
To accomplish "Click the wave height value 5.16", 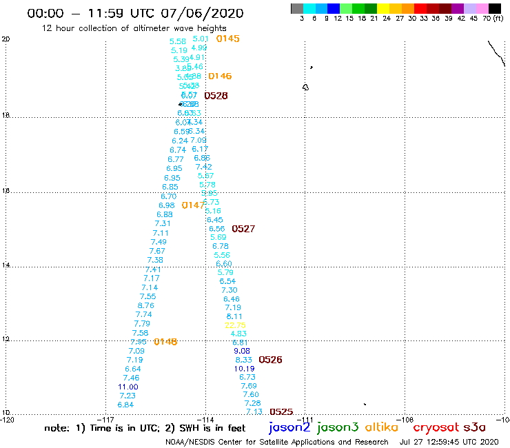I will pyautogui.click(x=213, y=211).
